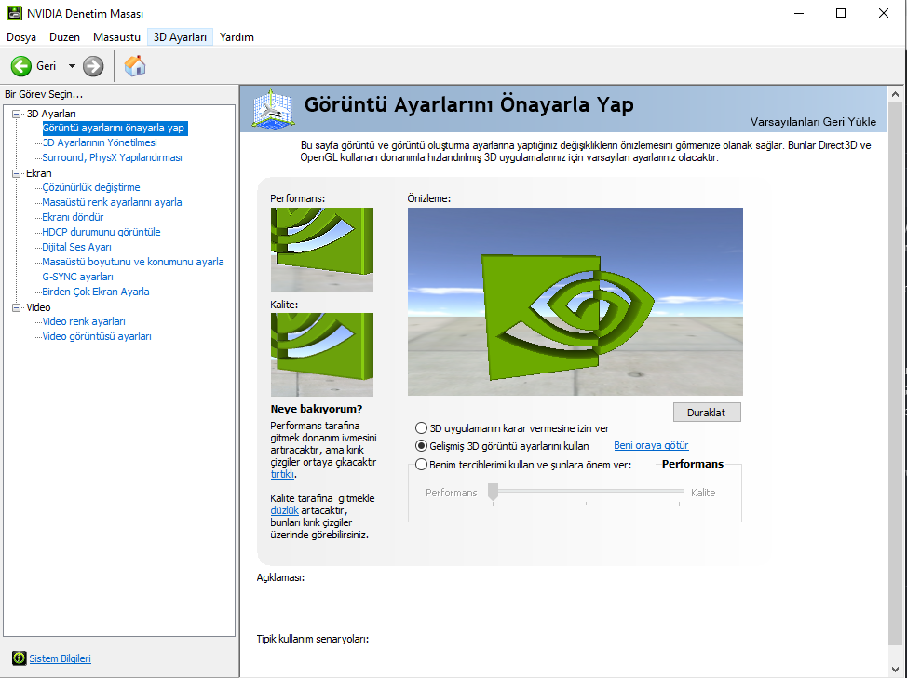This screenshot has height=678, width=907.
Task: Open the Düzen menu
Action: [x=64, y=37]
